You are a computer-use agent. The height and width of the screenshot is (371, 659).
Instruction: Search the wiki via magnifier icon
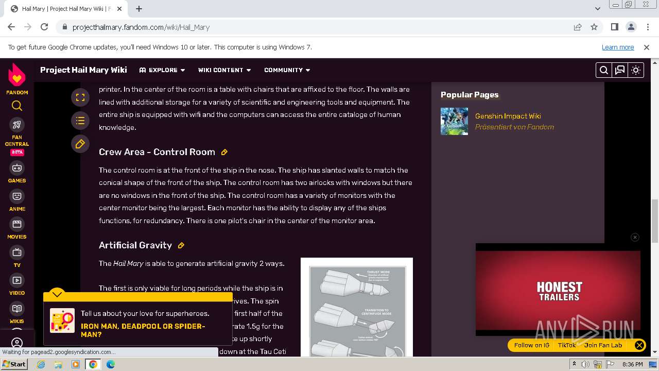pyautogui.click(x=604, y=70)
